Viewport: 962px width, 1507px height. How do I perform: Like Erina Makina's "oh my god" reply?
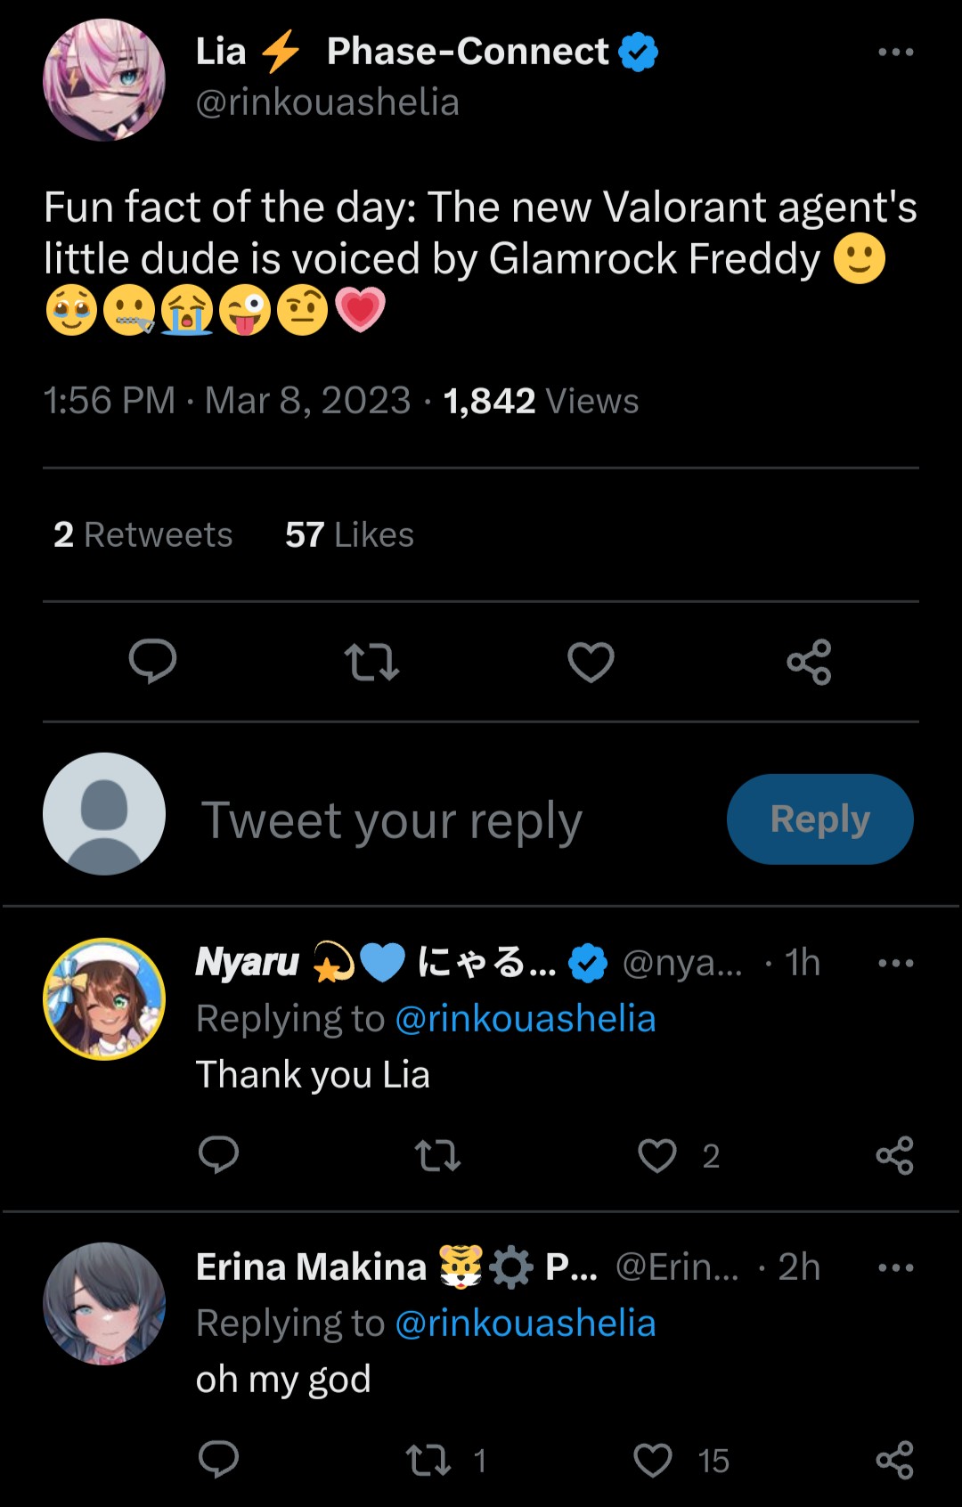coord(653,1461)
